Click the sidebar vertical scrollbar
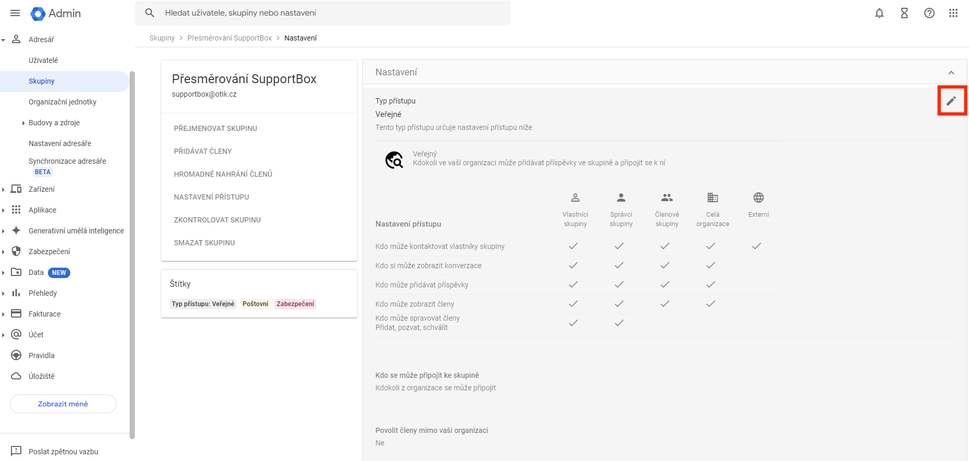The image size is (969, 461). [x=132, y=255]
